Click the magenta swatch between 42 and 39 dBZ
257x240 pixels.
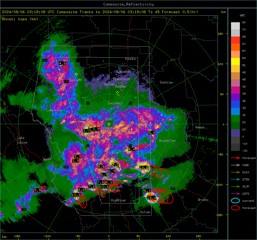[x=235, y=90]
